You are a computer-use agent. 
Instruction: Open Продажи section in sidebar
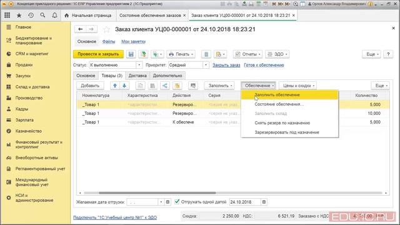24,65
